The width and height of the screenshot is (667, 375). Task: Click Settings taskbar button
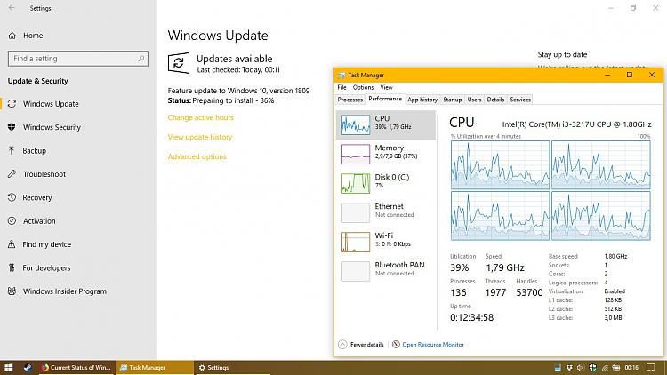[x=232, y=368]
